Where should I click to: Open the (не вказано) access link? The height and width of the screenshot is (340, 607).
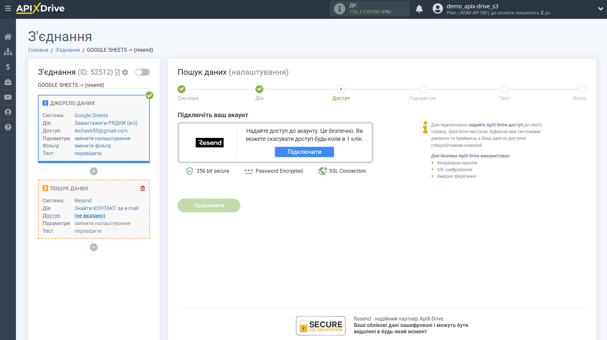tap(90, 215)
